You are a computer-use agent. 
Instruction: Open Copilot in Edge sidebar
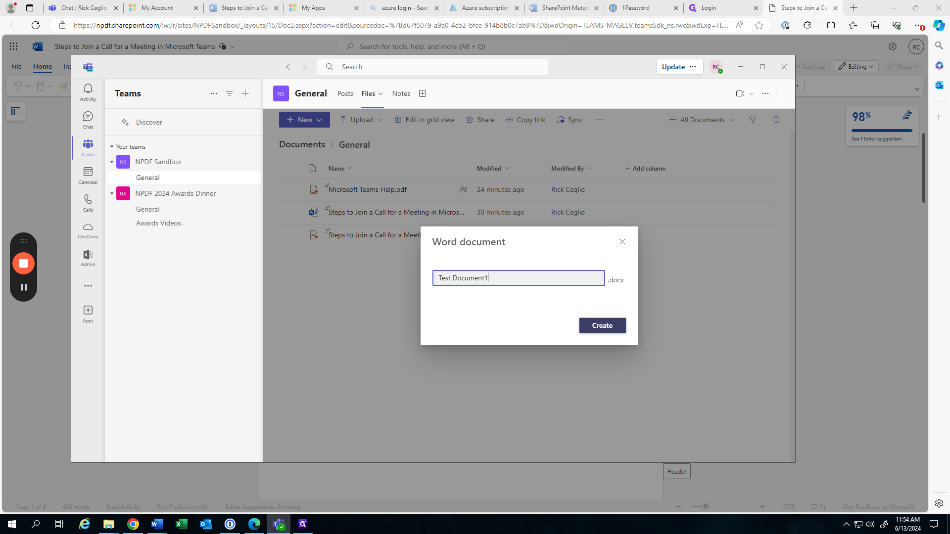[x=939, y=25]
